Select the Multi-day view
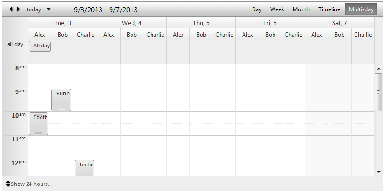This screenshot has width=385, height=193. point(361,9)
